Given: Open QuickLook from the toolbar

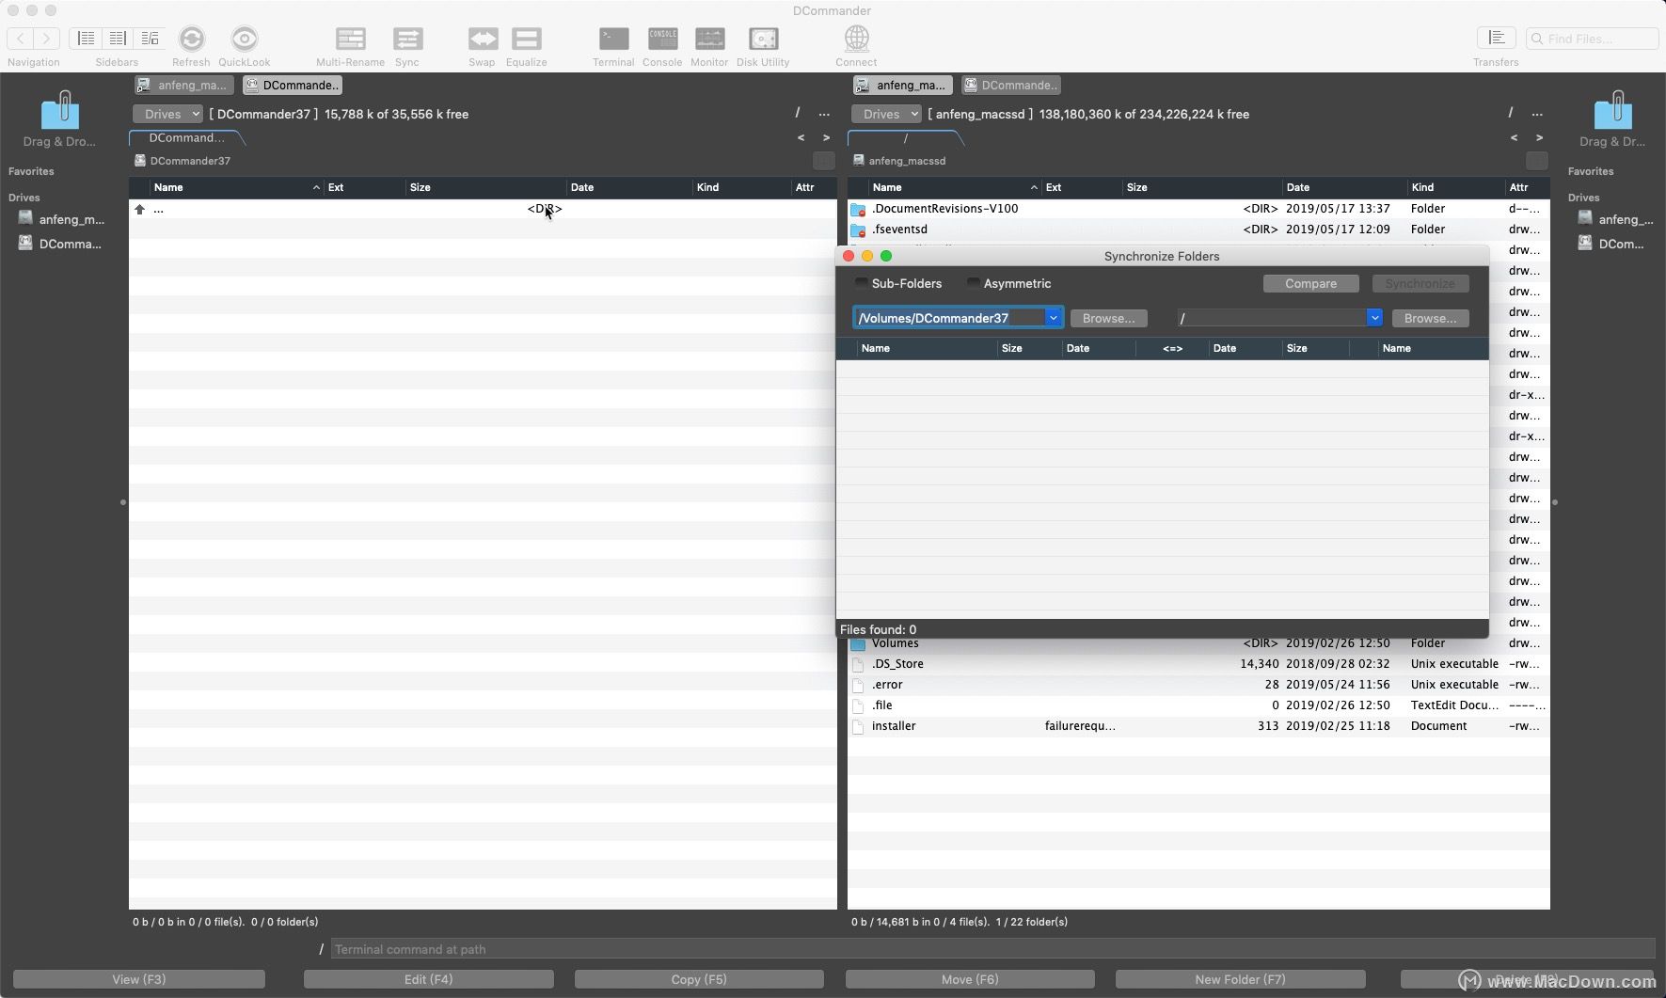Looking at the screenshot, I should 245,39.
